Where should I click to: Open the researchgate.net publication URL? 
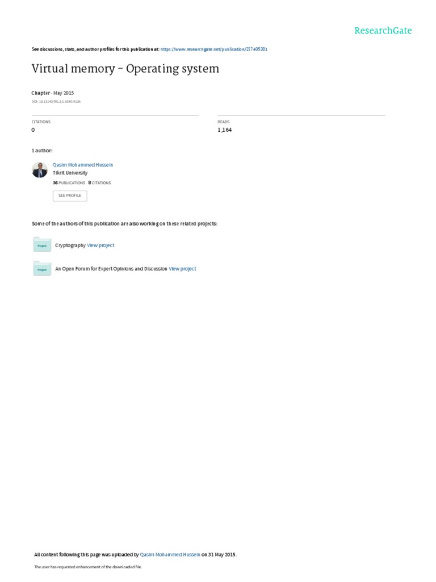coord(214,49)
